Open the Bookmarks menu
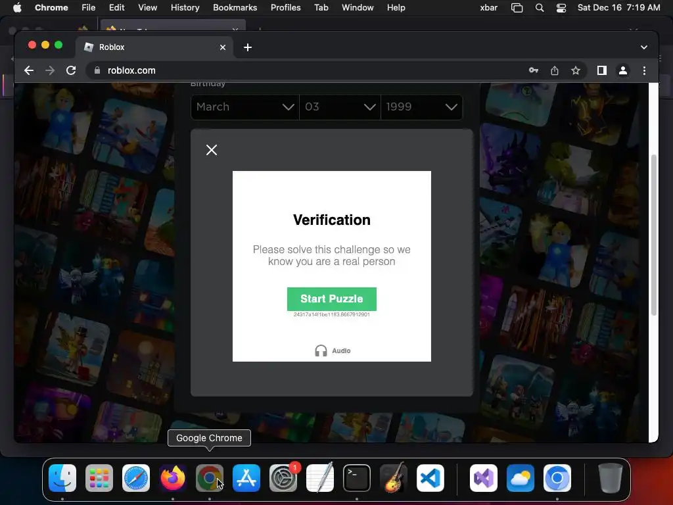 (x=235, y=7)
